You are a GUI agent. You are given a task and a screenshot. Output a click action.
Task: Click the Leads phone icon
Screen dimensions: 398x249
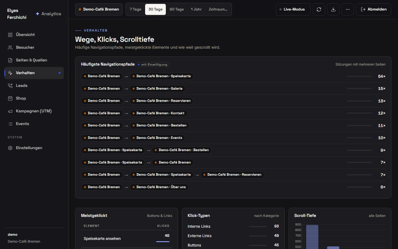pyautogui.click(x=10, y=86)
